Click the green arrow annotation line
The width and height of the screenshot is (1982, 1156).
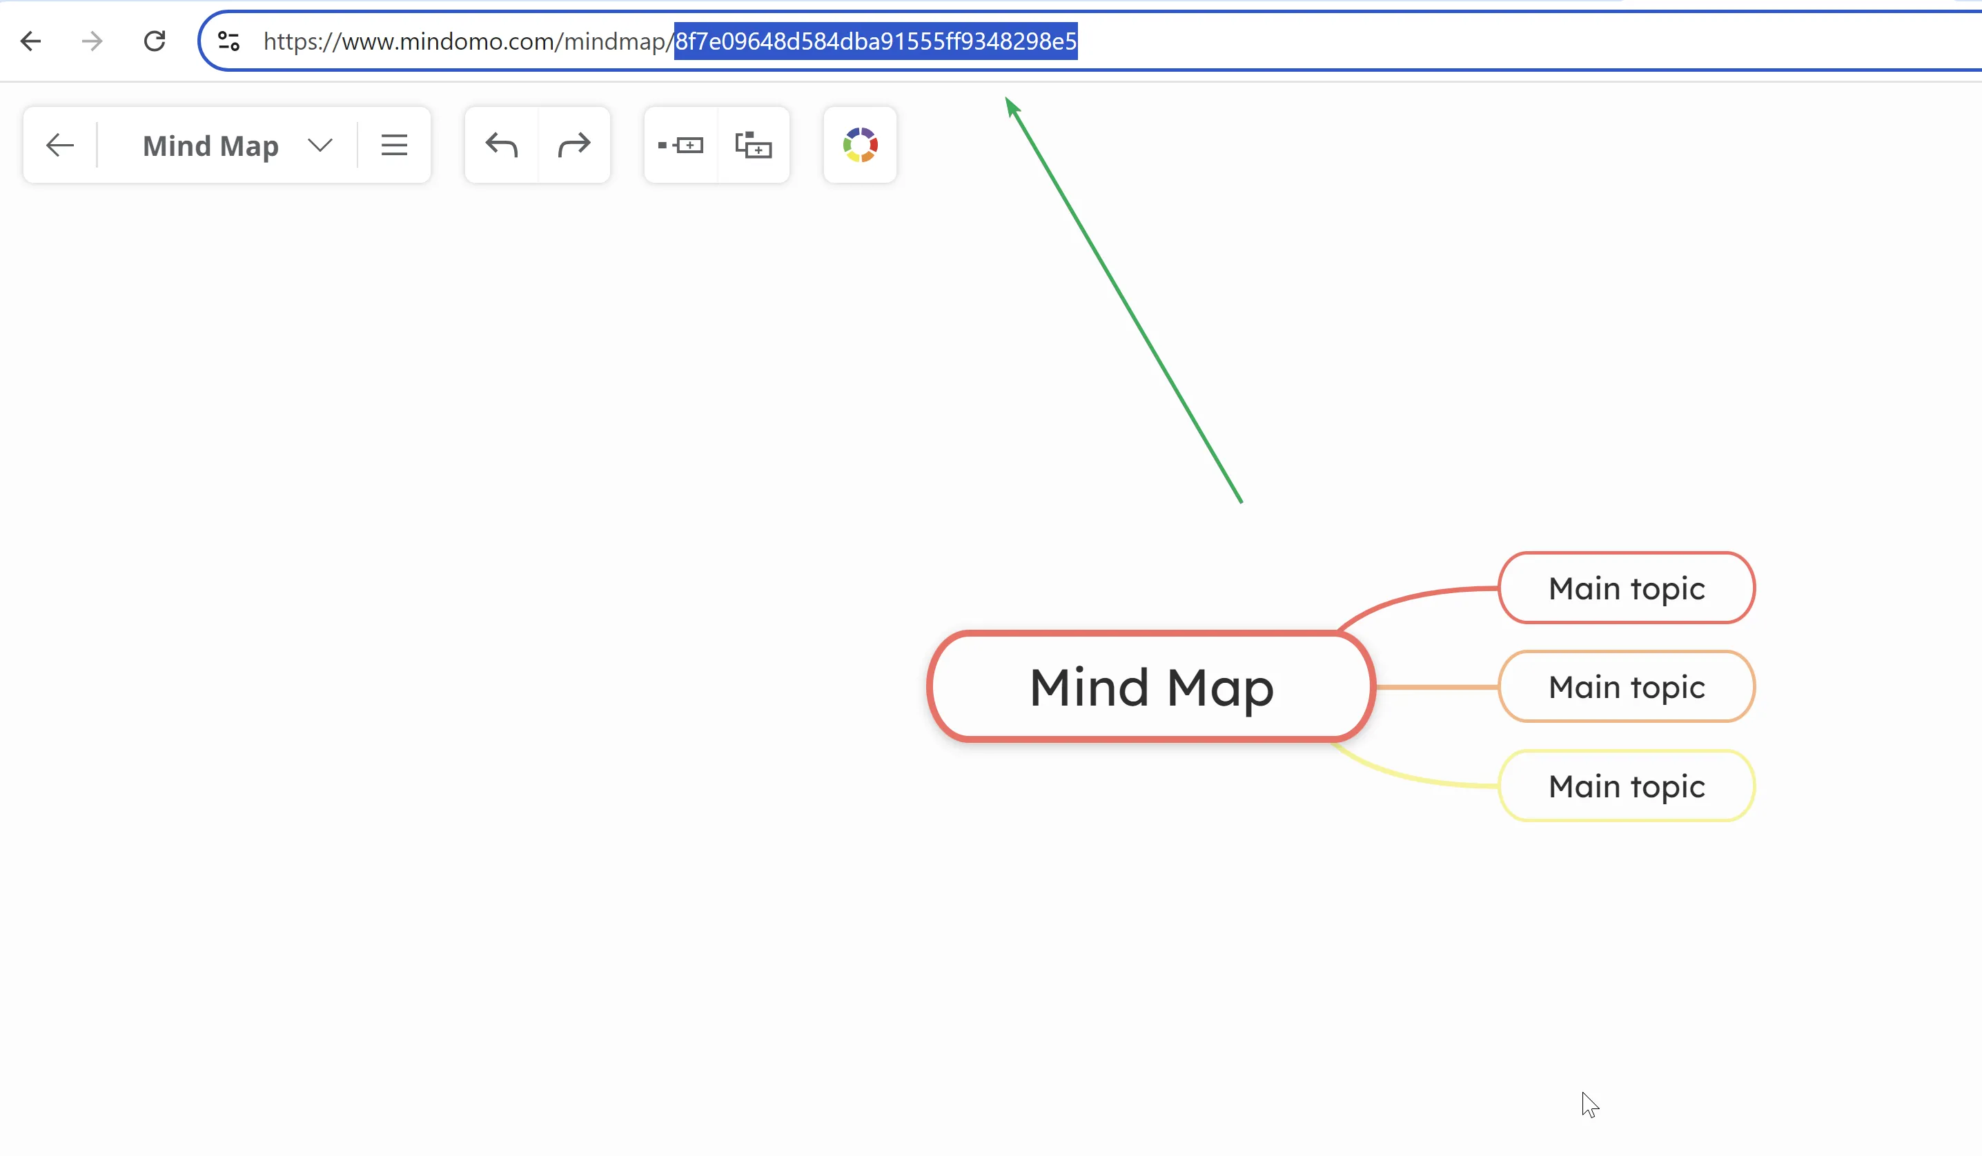[x=1125, y=302]
